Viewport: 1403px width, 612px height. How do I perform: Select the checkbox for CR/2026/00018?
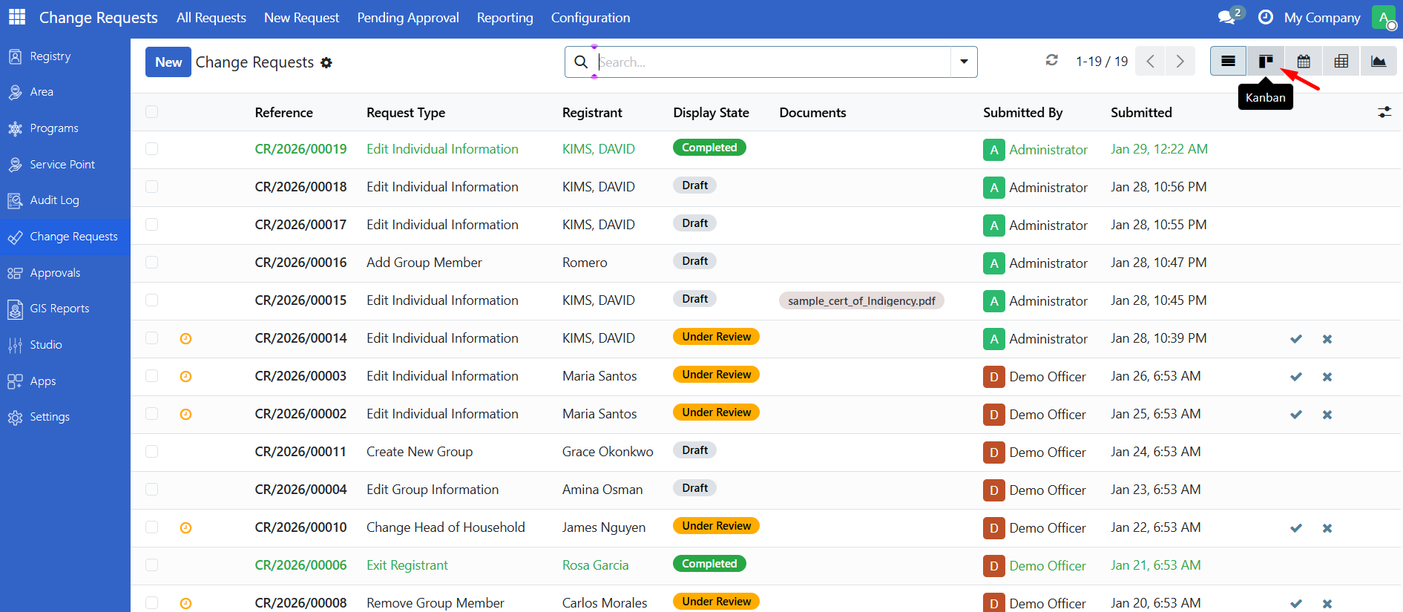click(152, 187)
